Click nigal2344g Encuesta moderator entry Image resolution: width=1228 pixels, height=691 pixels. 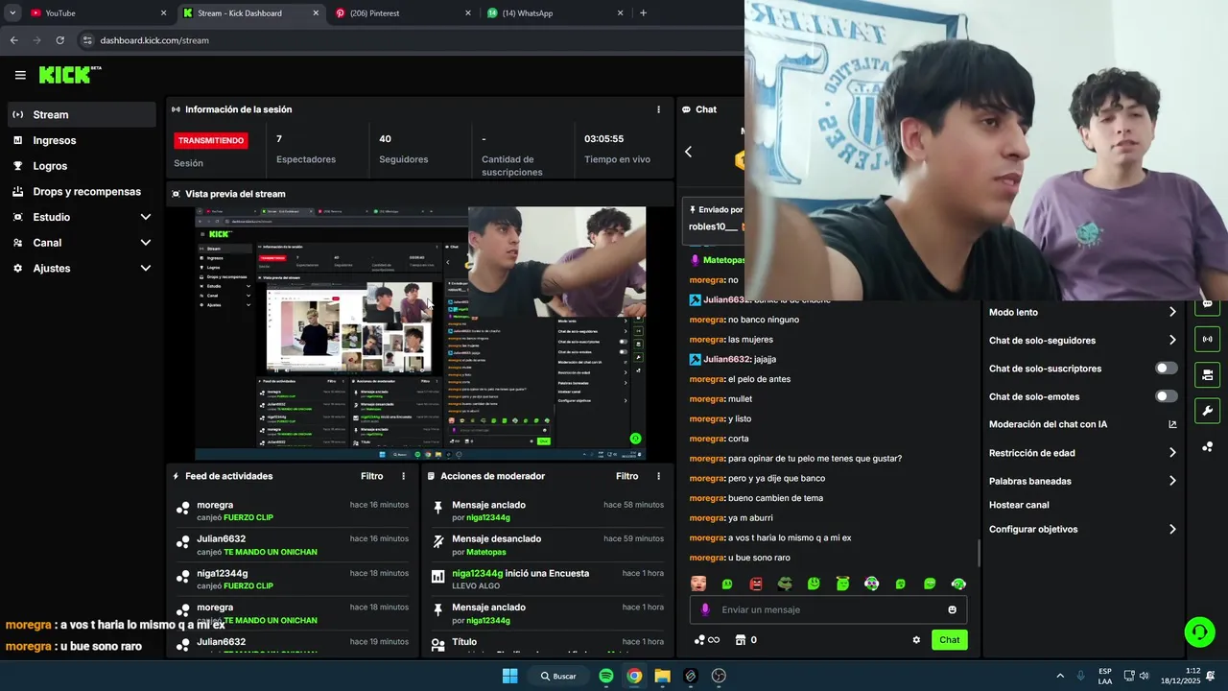[x=547, y=579]
